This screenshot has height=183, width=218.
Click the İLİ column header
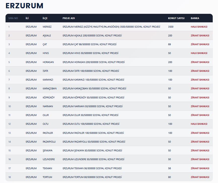pyautogui.click(x=27, y=18)
